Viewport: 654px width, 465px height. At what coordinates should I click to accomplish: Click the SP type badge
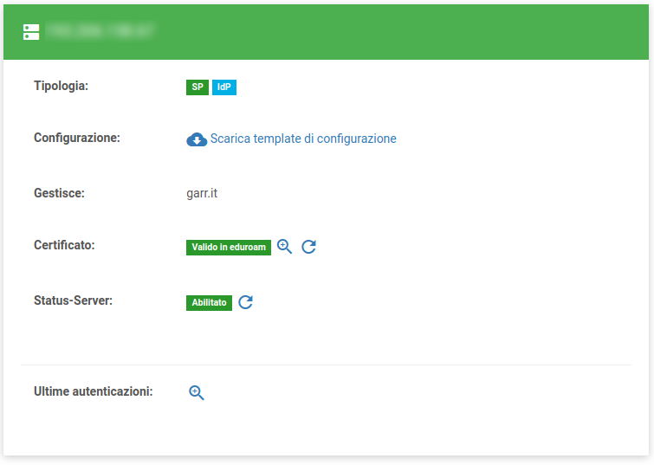click(197, 87)
